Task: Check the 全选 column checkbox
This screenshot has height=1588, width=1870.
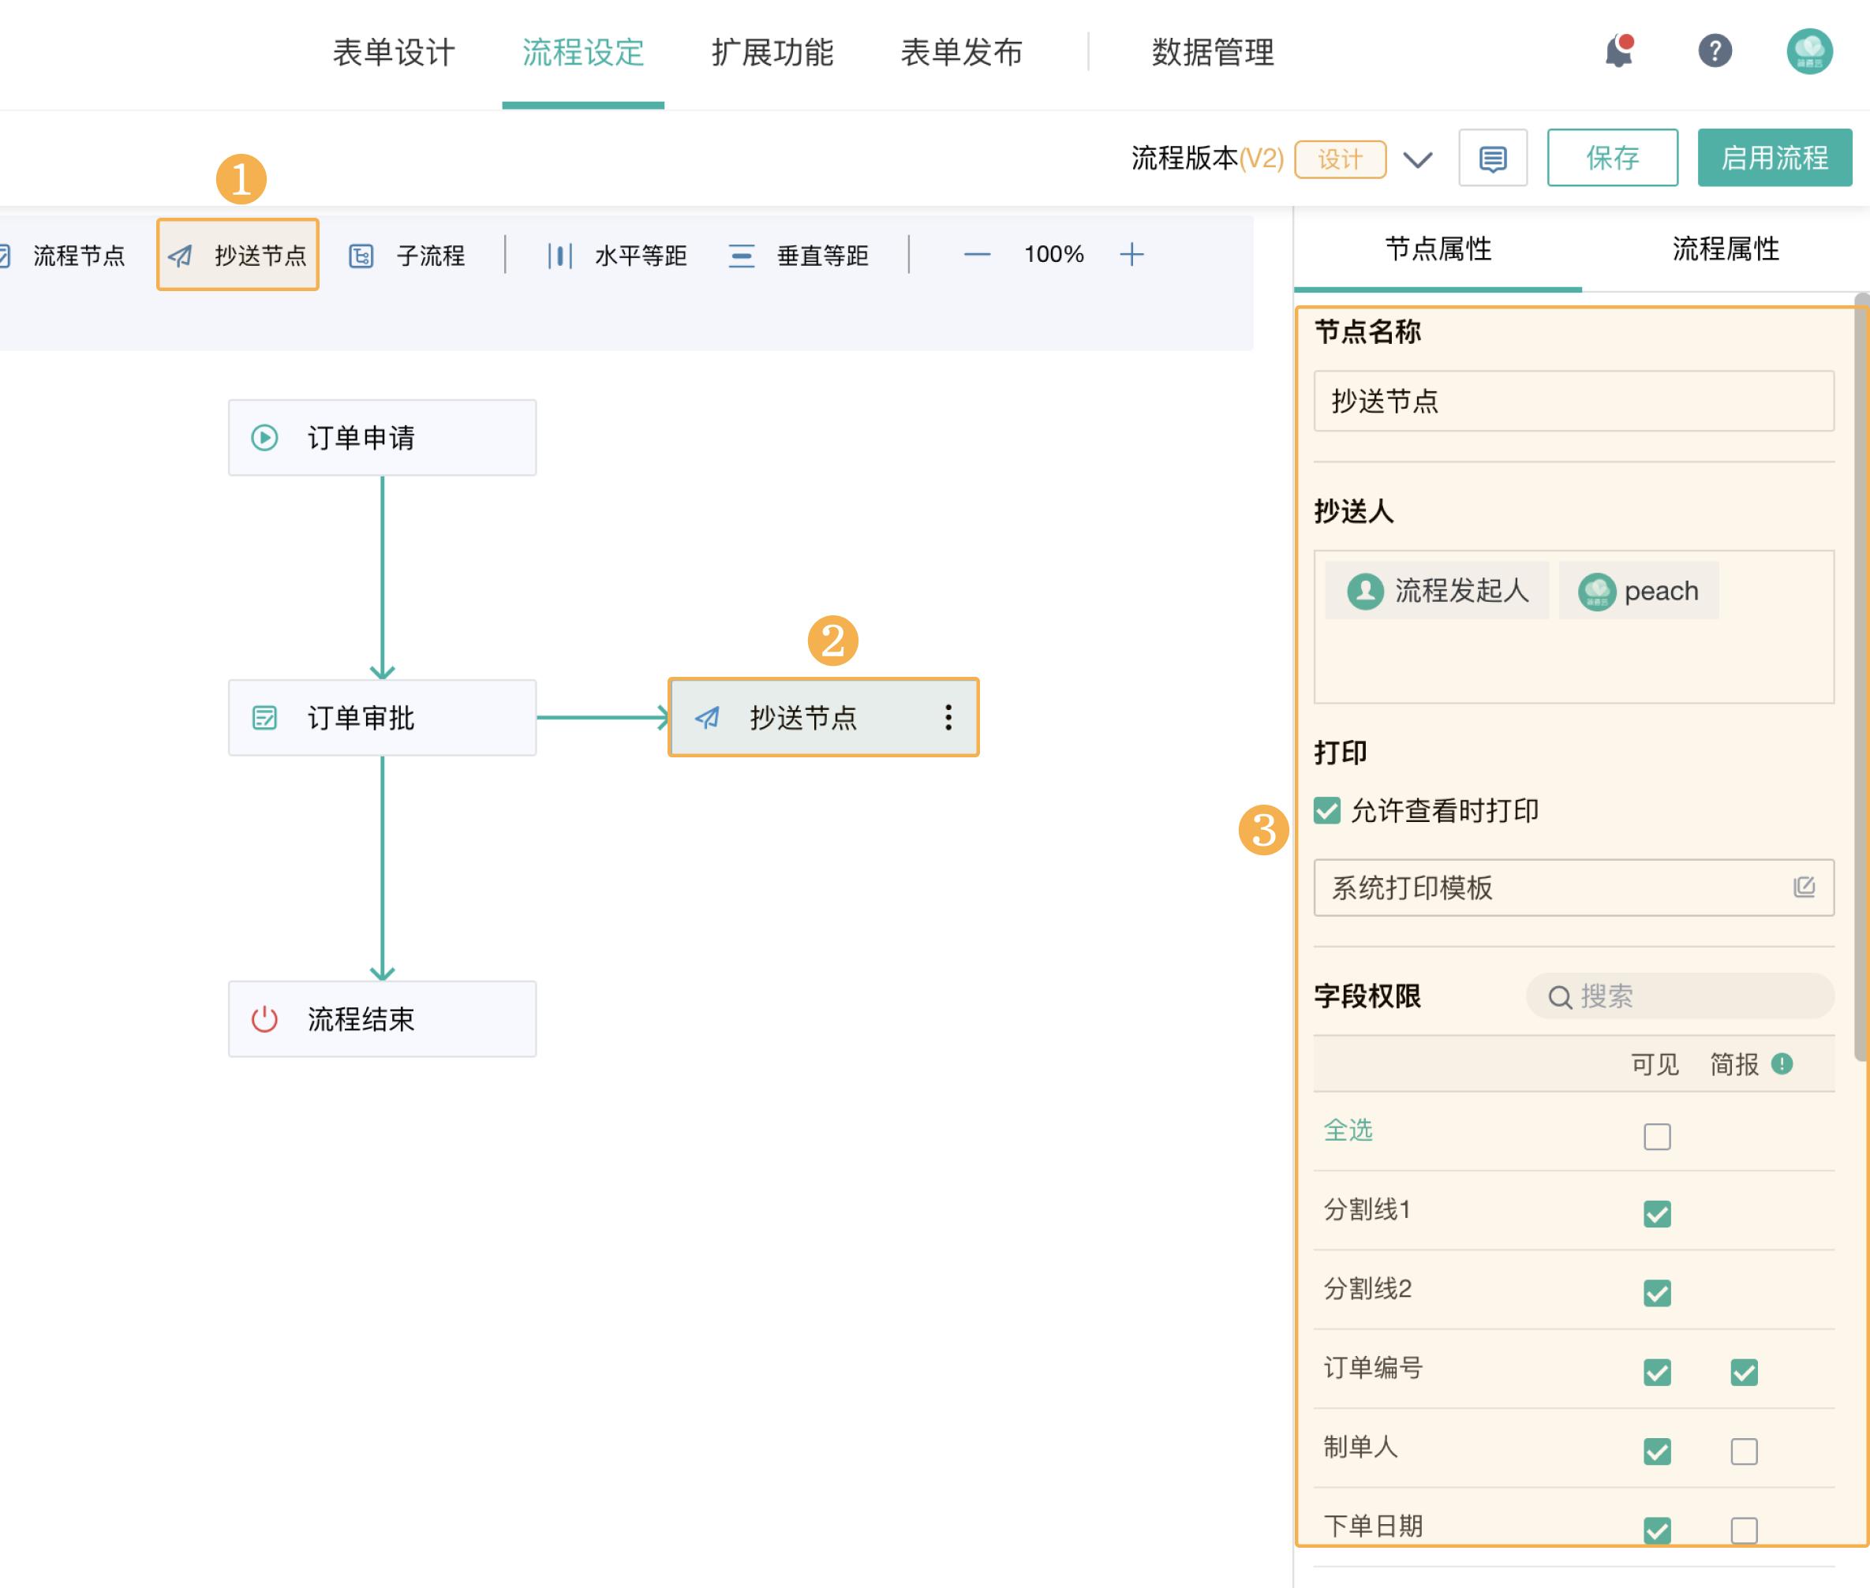Action: click(x=1657, y=1137)
